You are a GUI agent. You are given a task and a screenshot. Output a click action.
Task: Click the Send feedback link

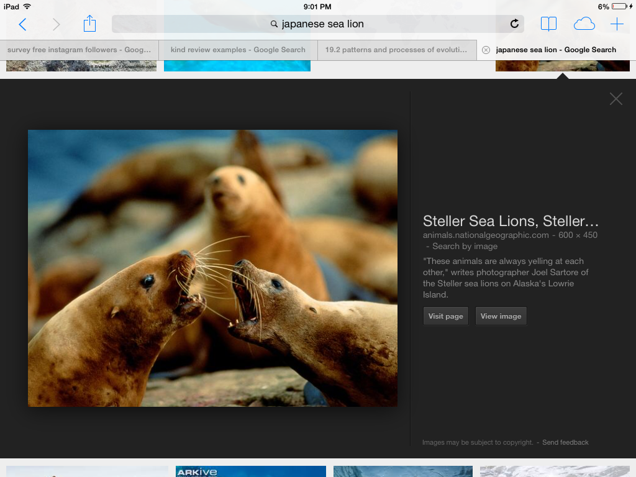pos(565,442)
